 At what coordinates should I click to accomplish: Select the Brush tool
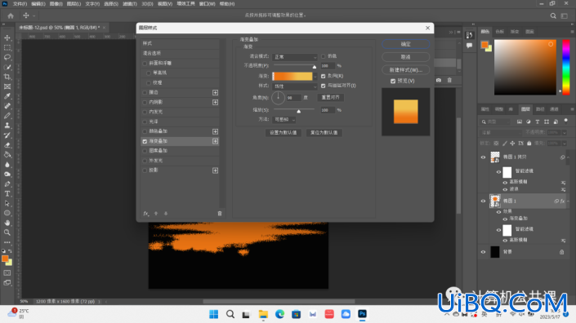pyautogui.click(x=7, y=116)
